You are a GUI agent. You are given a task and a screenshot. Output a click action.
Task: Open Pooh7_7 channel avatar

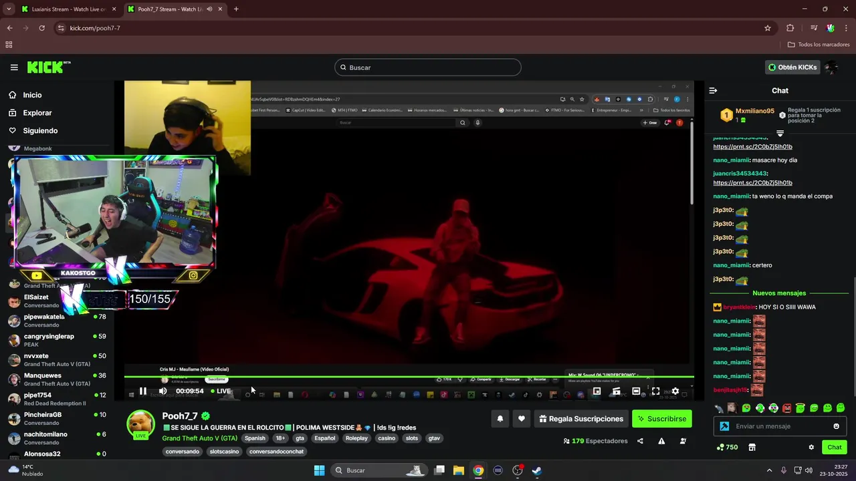click(141, 425)
